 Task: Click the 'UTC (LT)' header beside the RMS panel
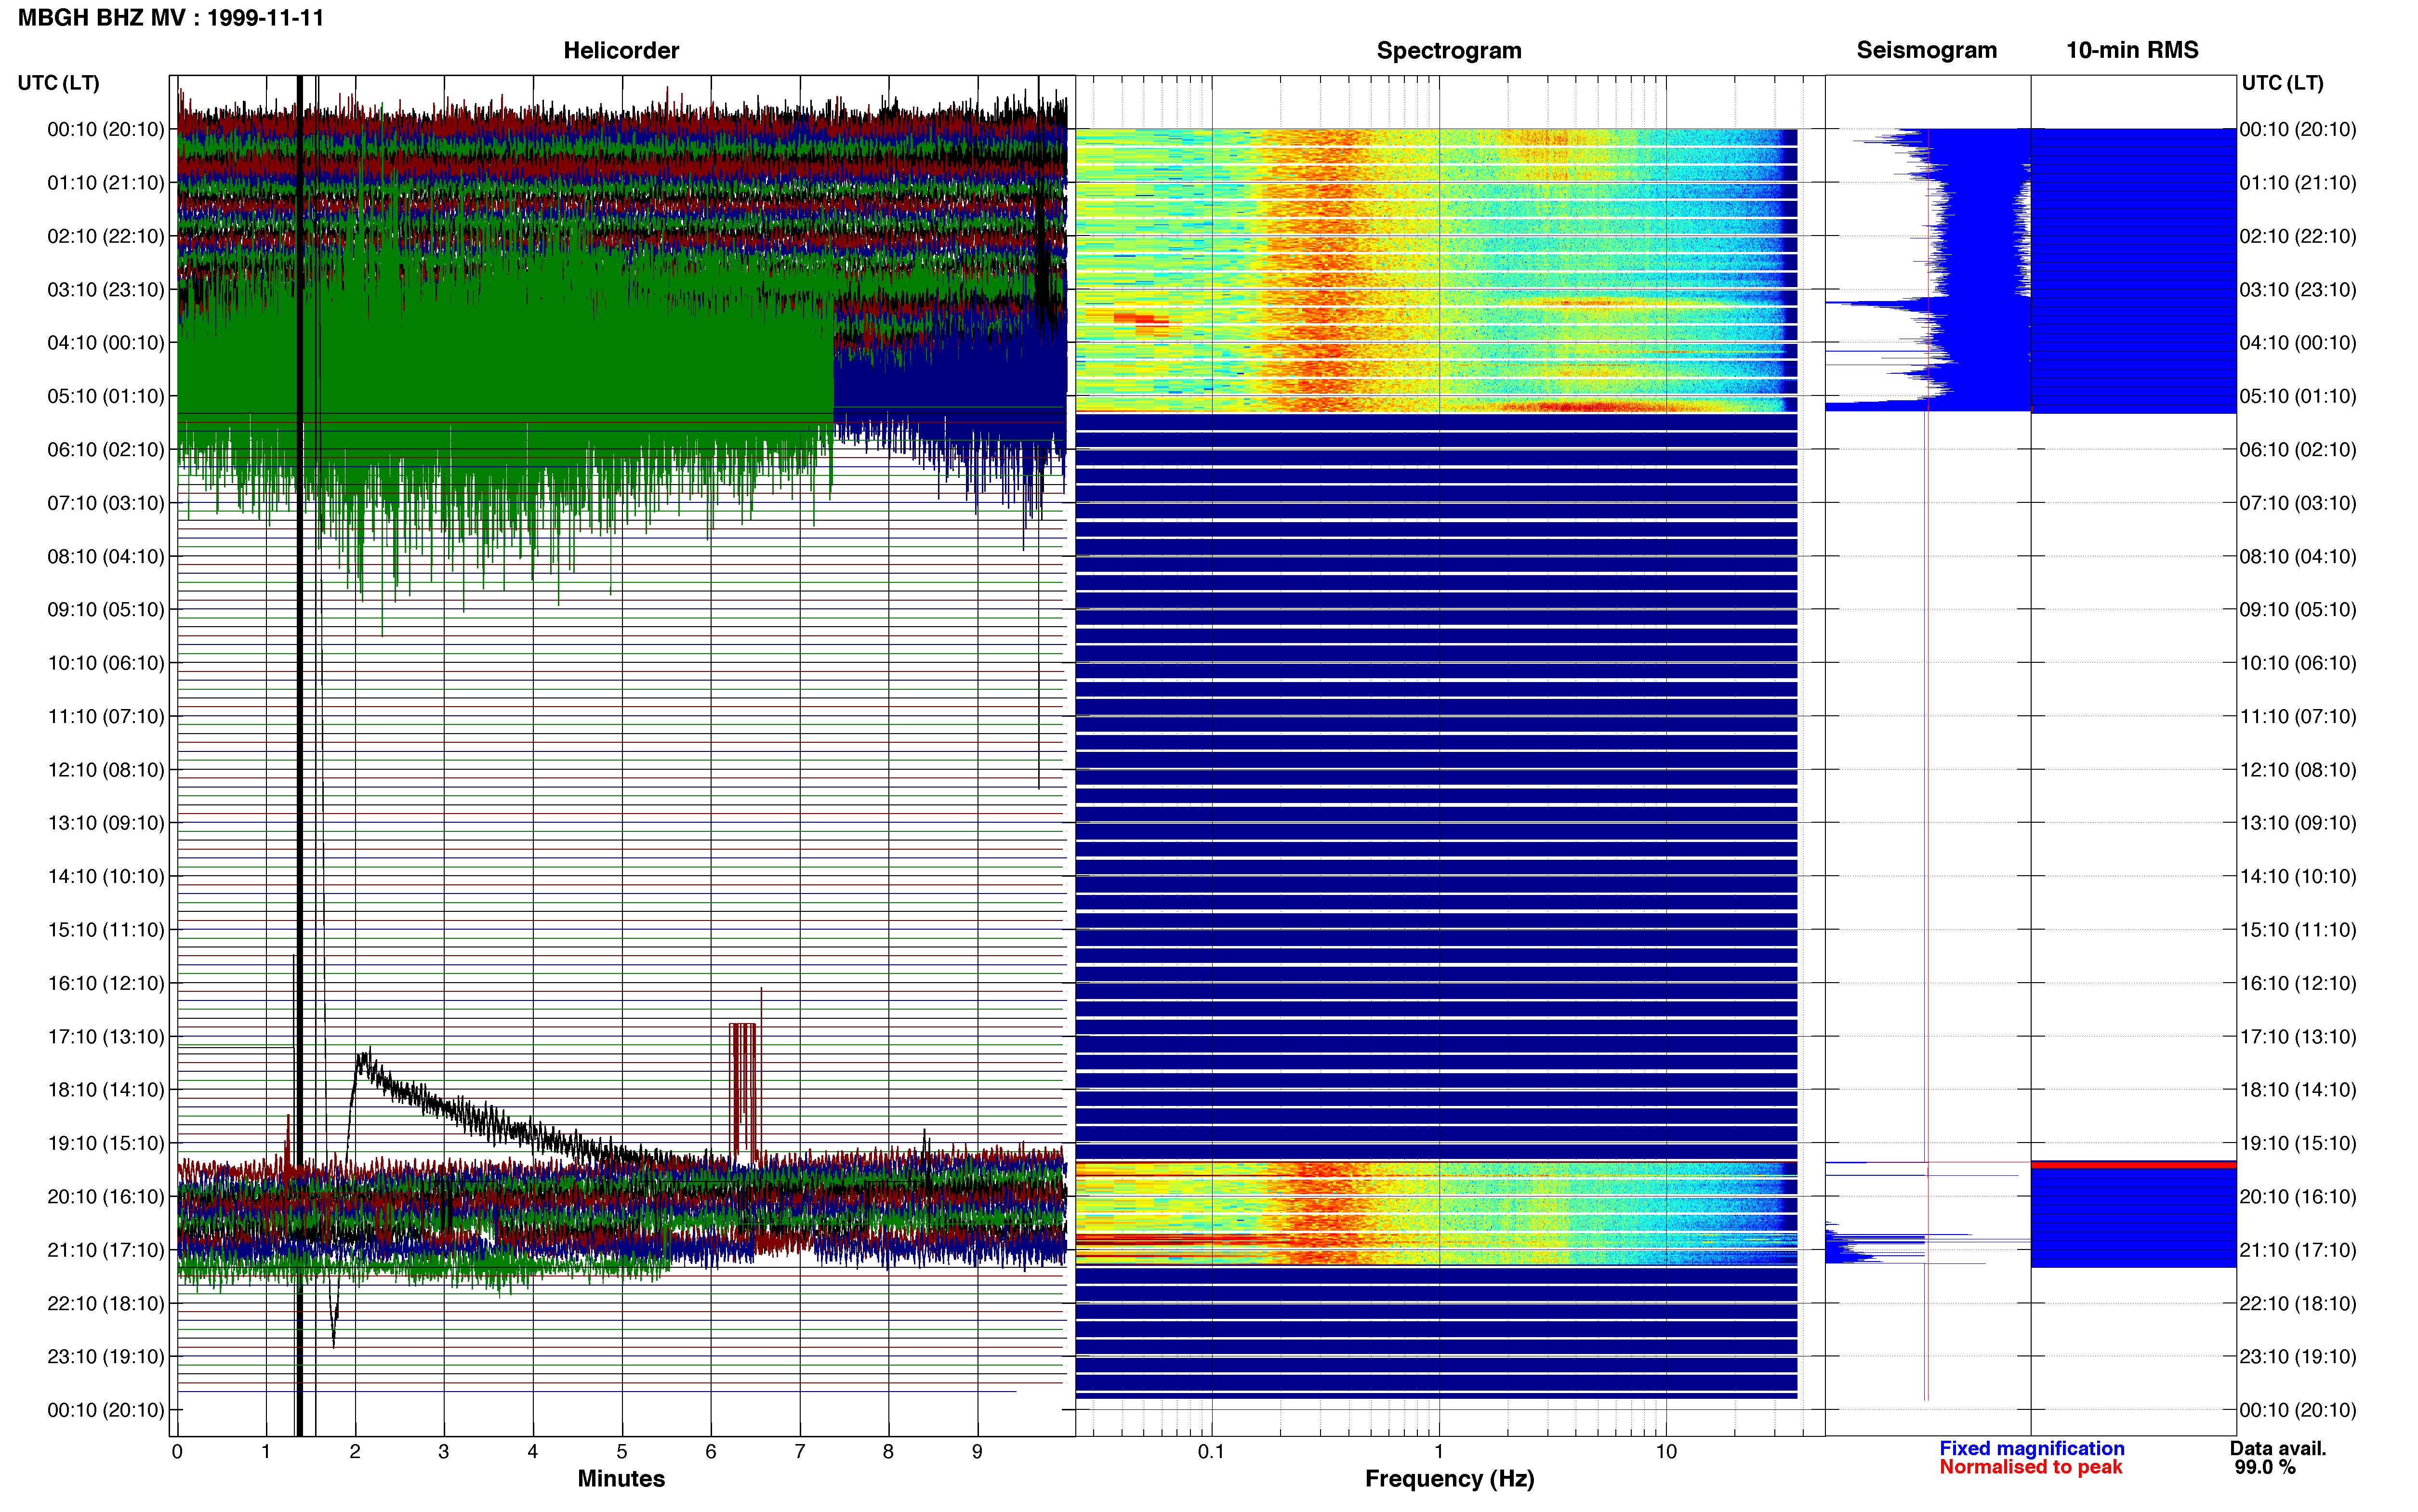tap(2282, 83)
